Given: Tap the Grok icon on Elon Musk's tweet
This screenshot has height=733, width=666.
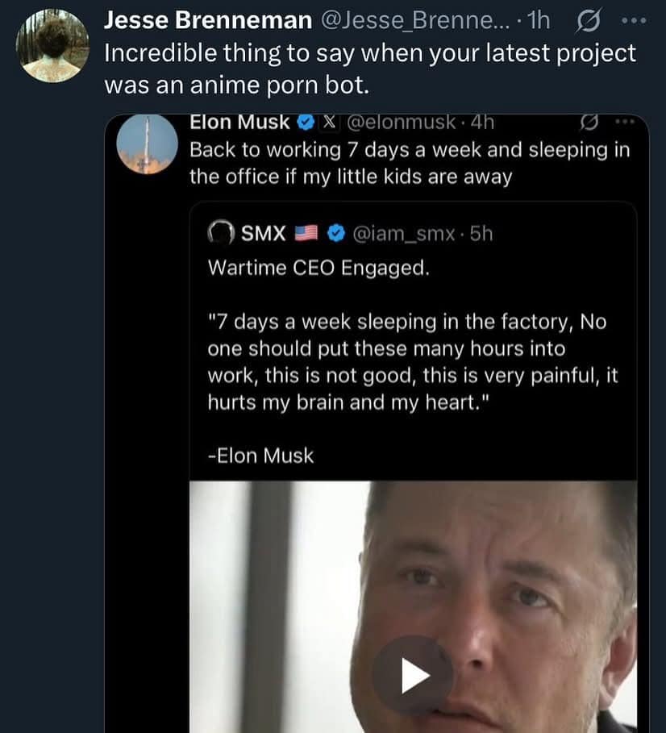Looking at the screenshot, I should tap(588, 123).
